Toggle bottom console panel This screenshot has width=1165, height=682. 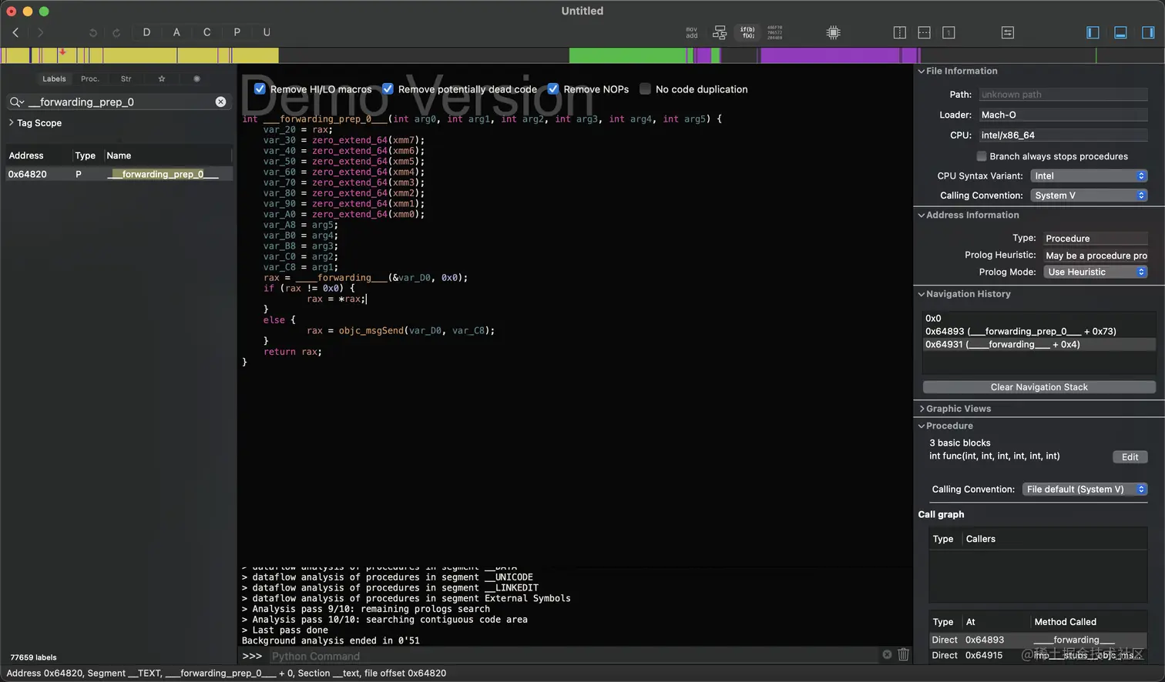coord(1120,32)
